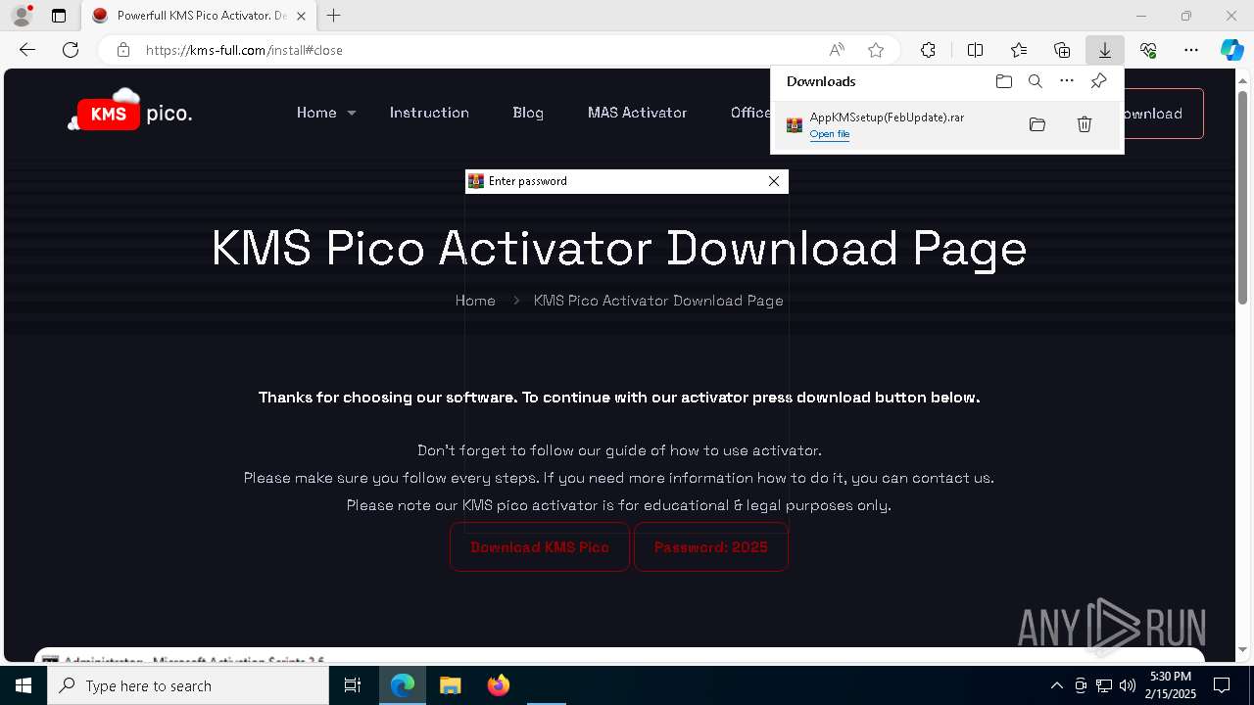1254x705 pixels.
Task: Expand the Home menu dropdown arrow
Action: click(x=352, y=114)
